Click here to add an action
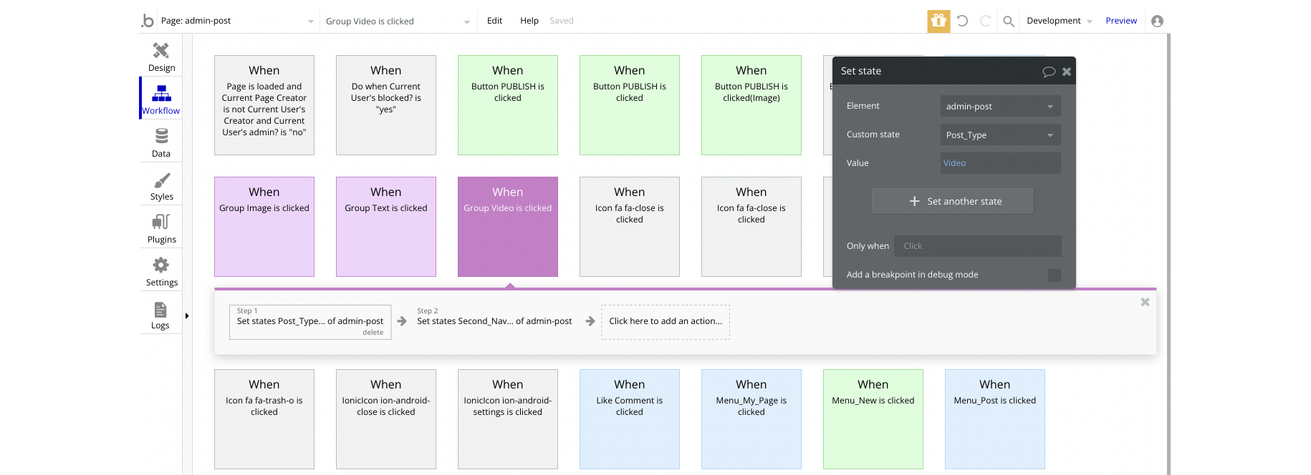 click(x=666, y=321)
